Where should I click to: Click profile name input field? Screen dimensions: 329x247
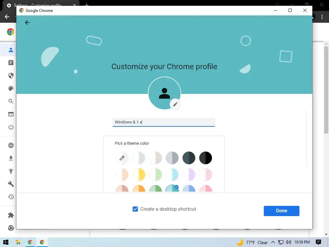click(x=164, y=122)
